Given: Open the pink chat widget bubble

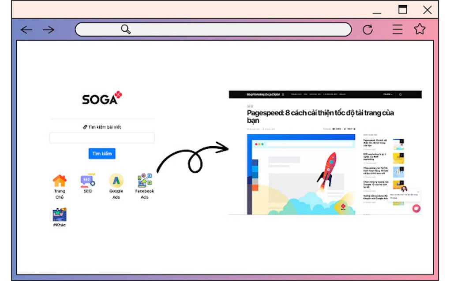Looking at the screenshot, I should click(416, 208).
